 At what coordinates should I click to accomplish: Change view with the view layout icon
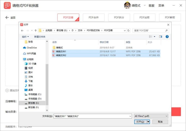pos(151,37)
